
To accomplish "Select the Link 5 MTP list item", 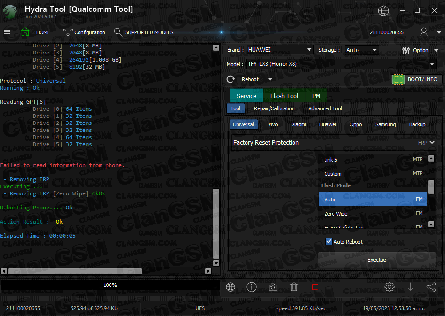I will click(373, 160).
